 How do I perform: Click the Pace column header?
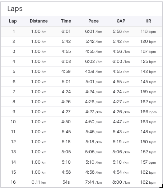(x=93, y=21)
